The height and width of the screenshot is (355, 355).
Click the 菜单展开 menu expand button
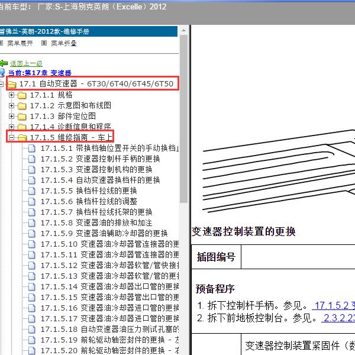coord(20,43)
